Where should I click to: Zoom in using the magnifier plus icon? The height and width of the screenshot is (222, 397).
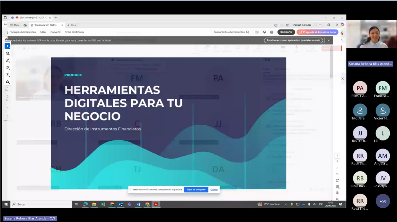[x=337, y=193]
